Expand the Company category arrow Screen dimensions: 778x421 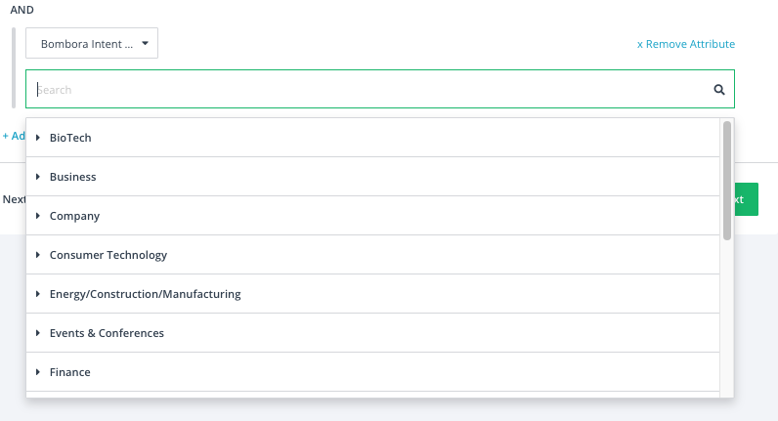(38, 216)
